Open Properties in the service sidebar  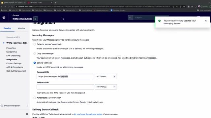[11, 48]
